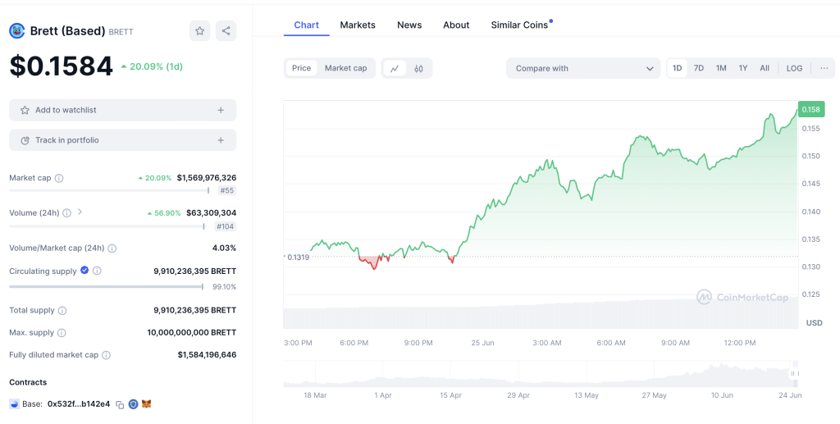Click plus icon on Add to watchlist
The image size is (840, 424).
(221, 110)
